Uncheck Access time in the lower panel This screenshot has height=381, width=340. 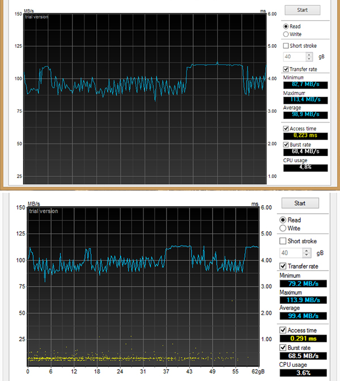coord(284,331)
